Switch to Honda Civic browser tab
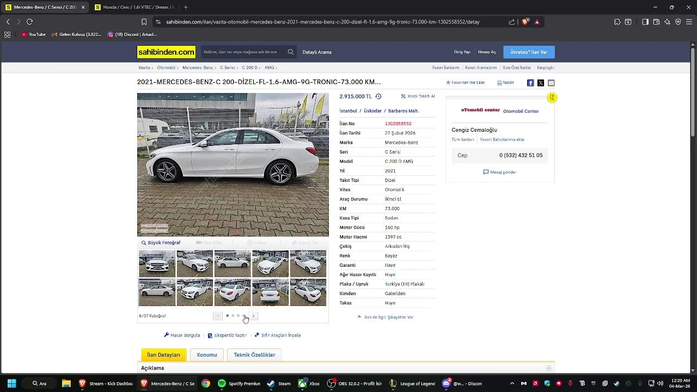 (134, 7)
